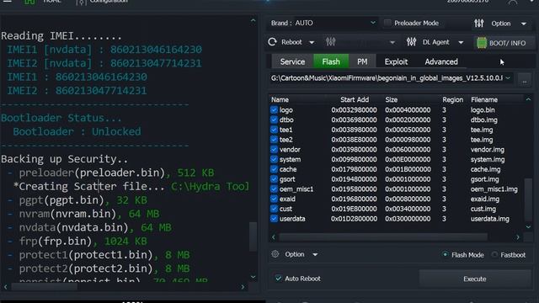Image resolution: width=539 pixels, height=303 pixels.
Task: Click the Size column header
Action: pyautogui.click(x=391, y=99)
